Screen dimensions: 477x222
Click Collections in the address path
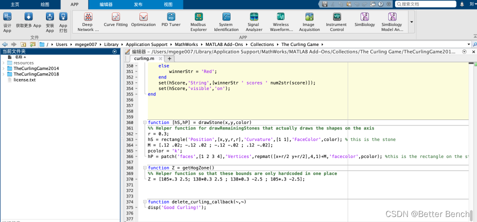point(262,44)
